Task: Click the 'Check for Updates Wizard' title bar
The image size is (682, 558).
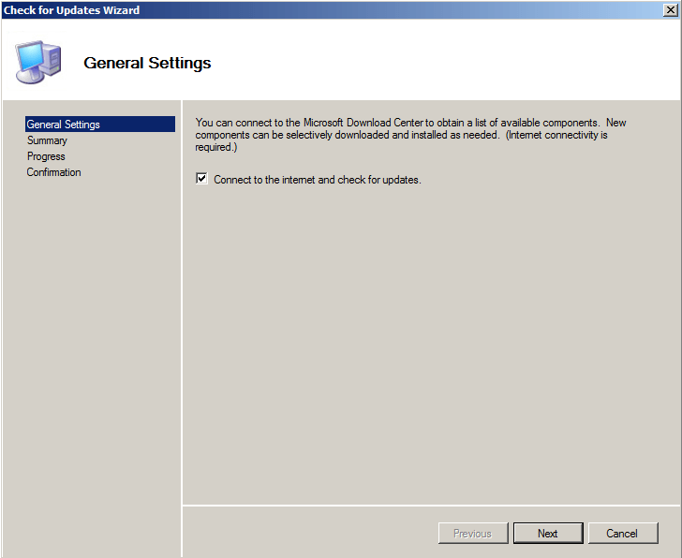Action: 281,9
